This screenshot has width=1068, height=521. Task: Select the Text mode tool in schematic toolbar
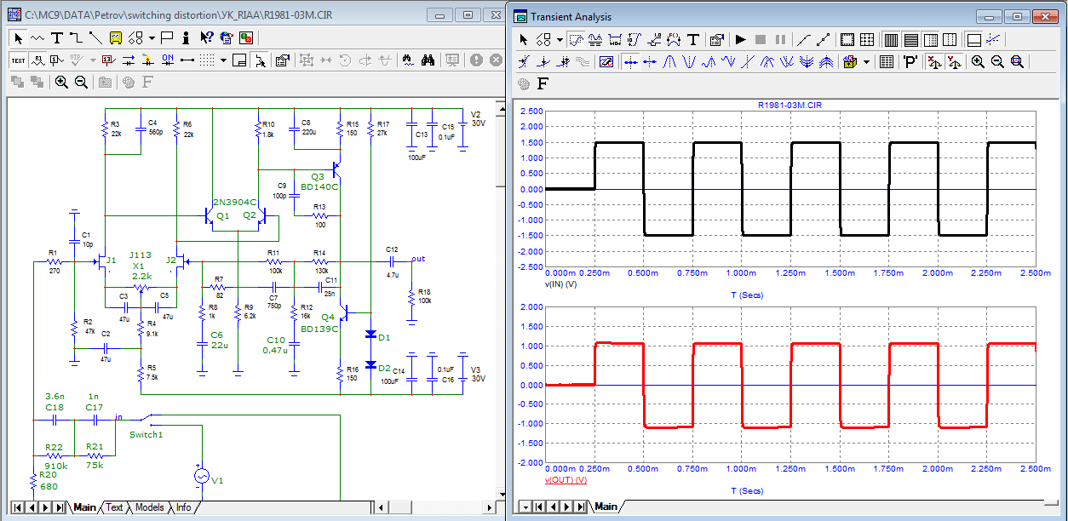point(56,37)
